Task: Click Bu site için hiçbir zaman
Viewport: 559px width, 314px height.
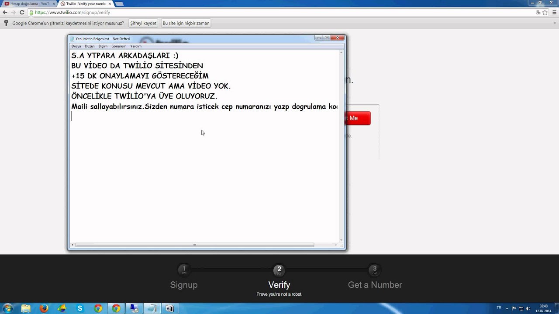Action: (x=186, y=23)
